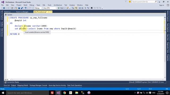
Task: Open File Explorer from the taskbar
Action: click(x=77, y=93)
